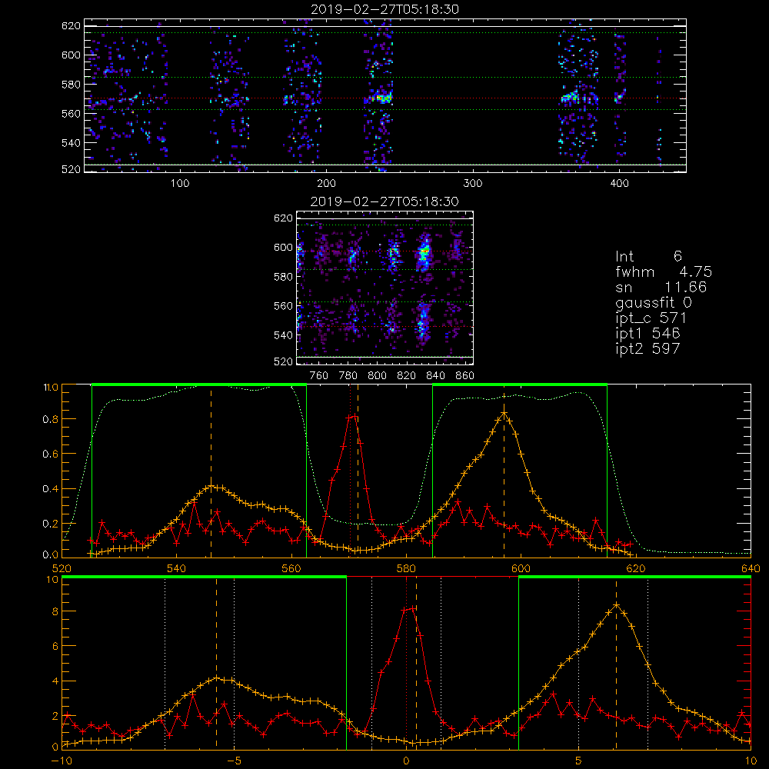Screen dimensions: 769x769
Task: Click orange peak near 546 in normalized plot
Action: coord(211,487)
